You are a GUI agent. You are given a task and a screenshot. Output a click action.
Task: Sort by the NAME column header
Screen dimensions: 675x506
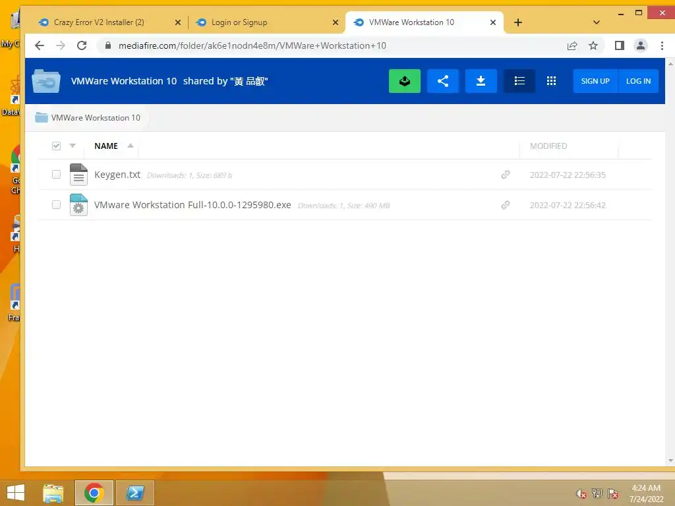106,146
